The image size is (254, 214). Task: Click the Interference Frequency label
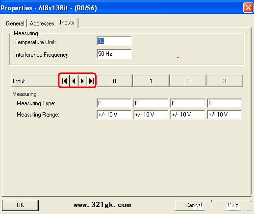42,55
